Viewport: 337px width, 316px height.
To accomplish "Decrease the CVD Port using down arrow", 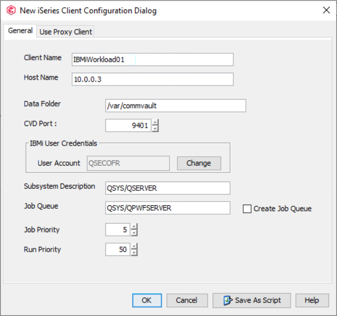I will coord(155,129).
